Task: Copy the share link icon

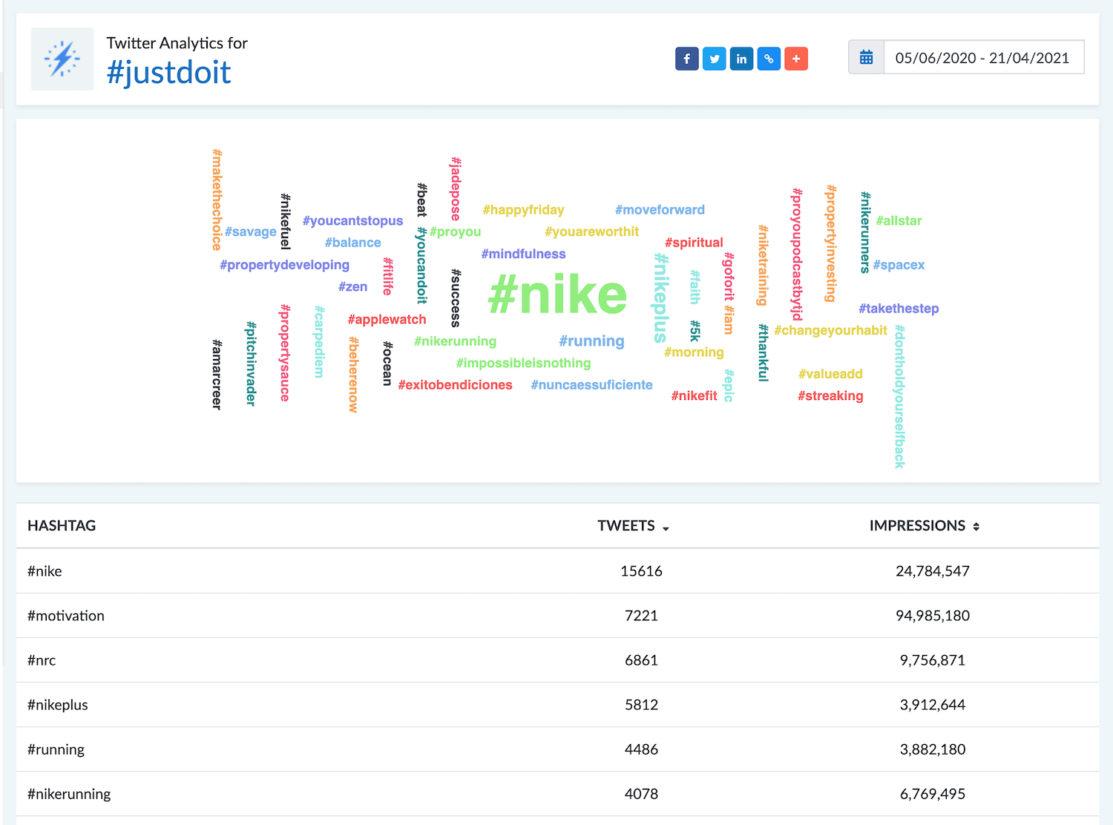Action: [x=769, y=59]
